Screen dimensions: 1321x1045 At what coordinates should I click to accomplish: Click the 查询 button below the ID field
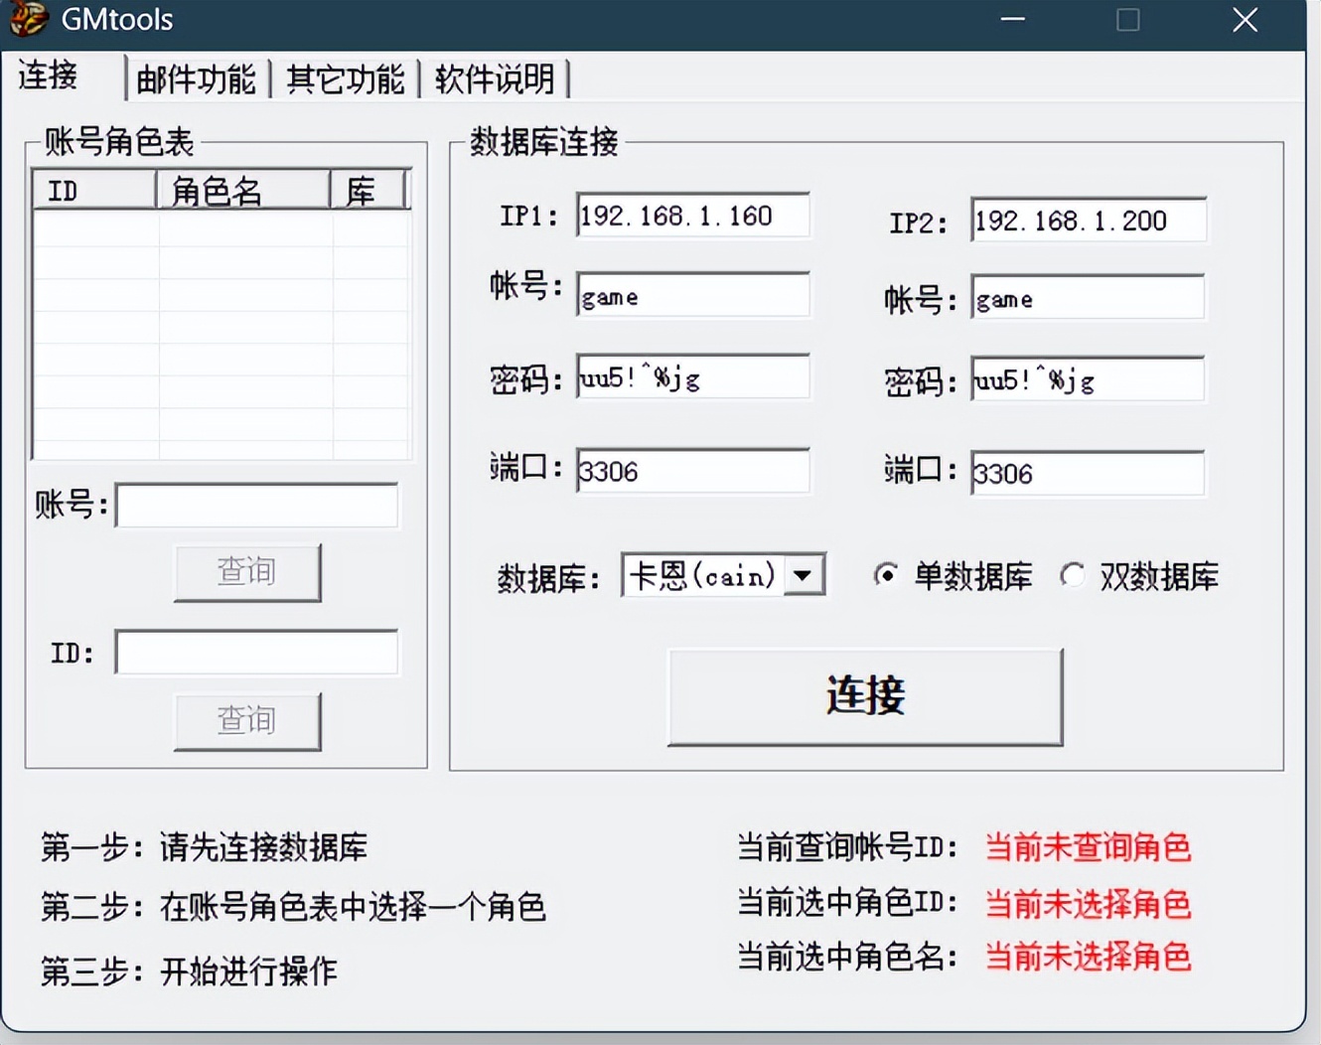click(x=246, y=721)
